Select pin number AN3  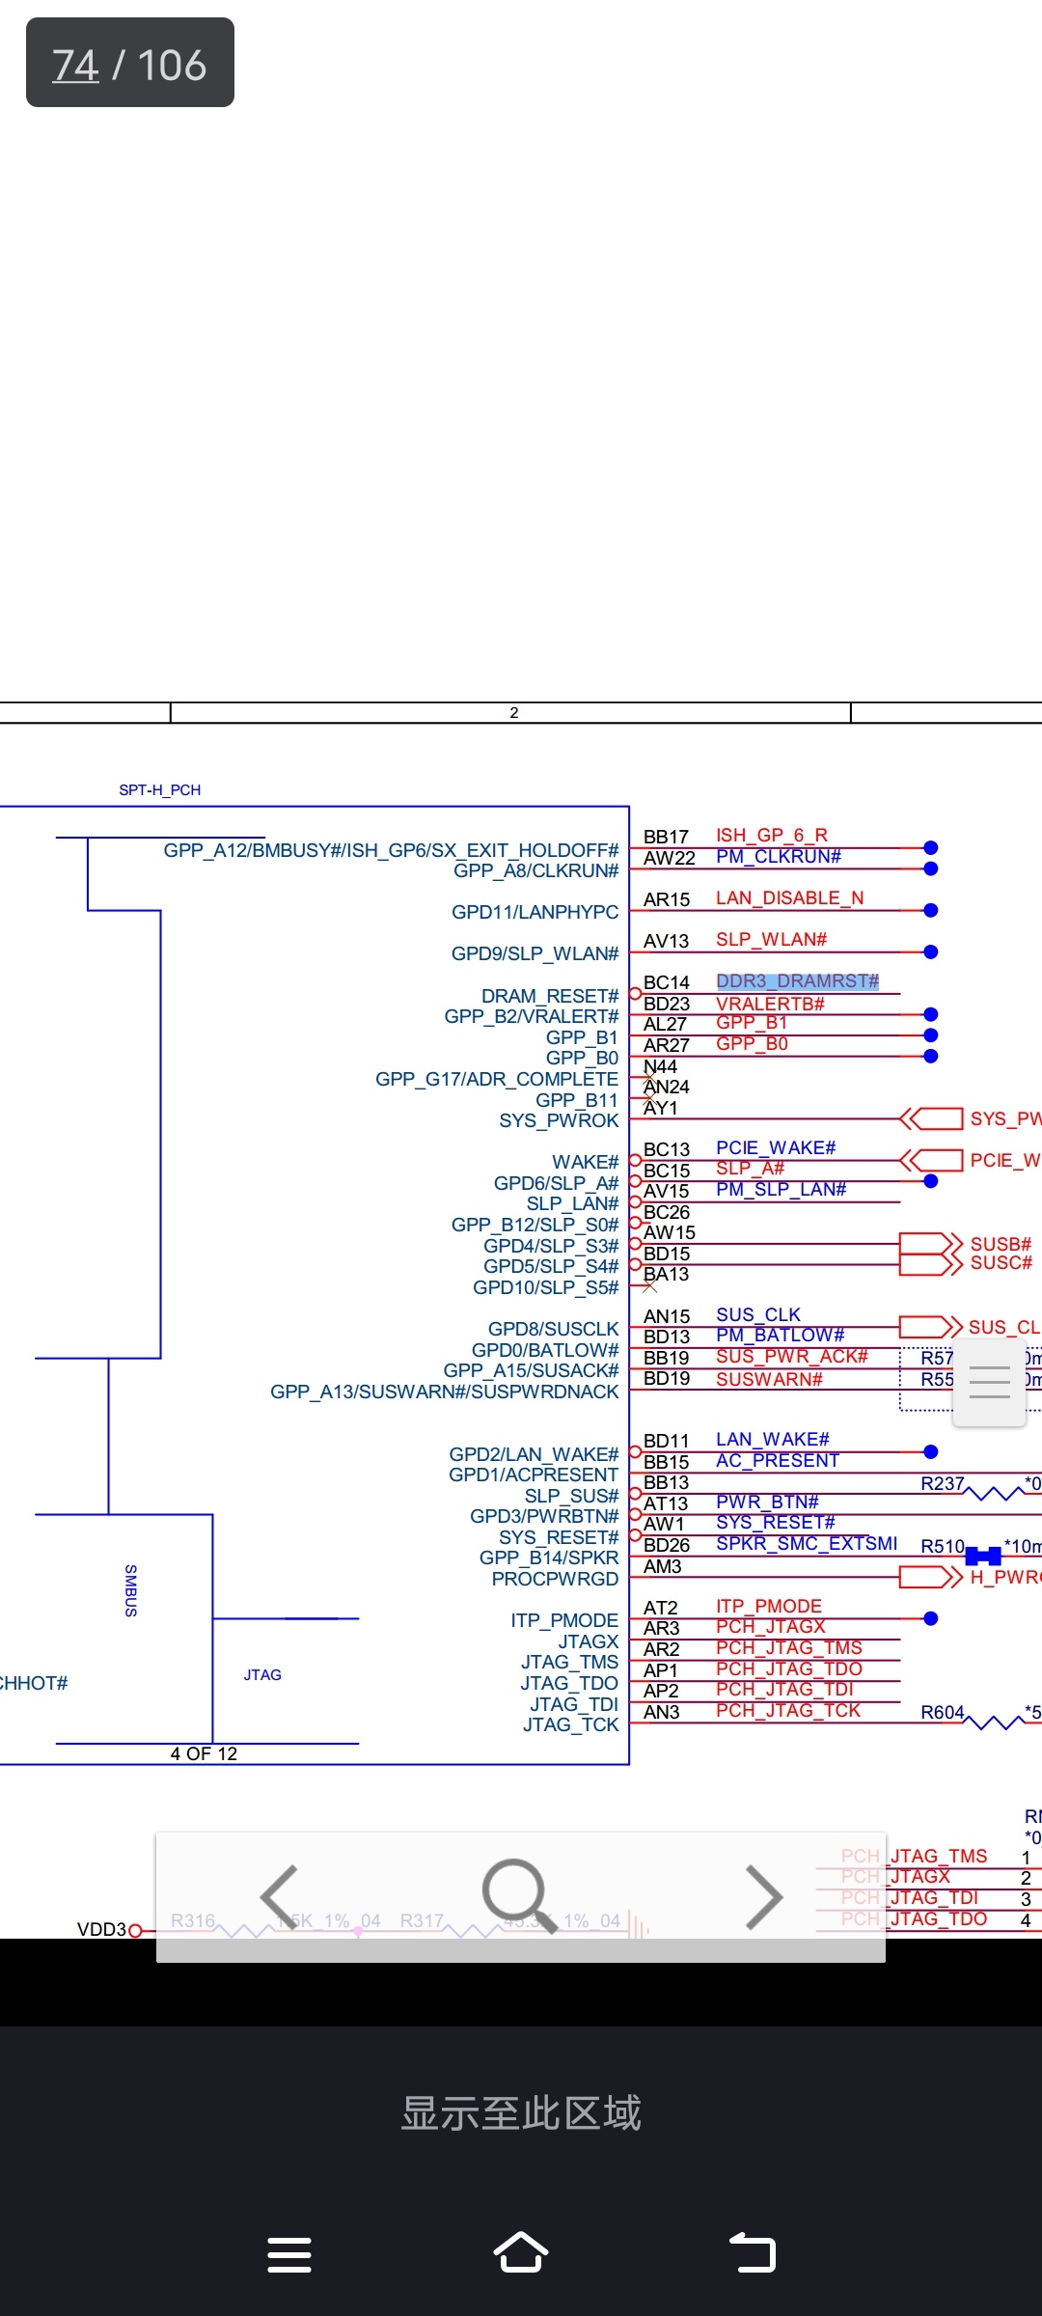[662, 1712]
